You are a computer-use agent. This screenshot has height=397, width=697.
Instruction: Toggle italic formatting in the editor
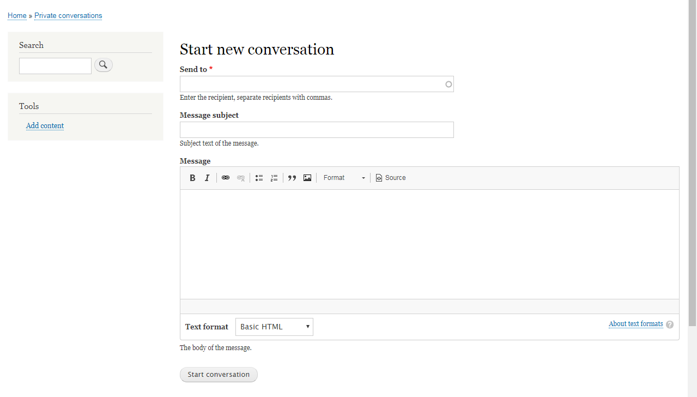pyautogui.click(x=207, y=178)
